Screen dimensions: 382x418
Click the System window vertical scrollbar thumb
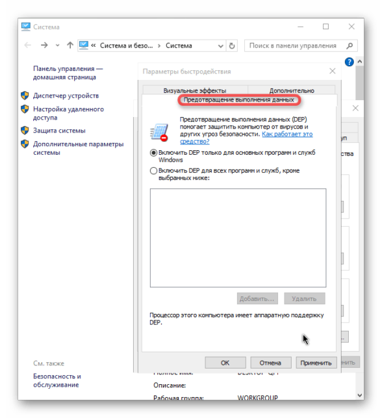click(x=360, y=83)
